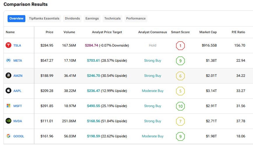Click the Smart Score column header
Screen dimensions: 253x149
pyautogui.click(x=180, y=32)
